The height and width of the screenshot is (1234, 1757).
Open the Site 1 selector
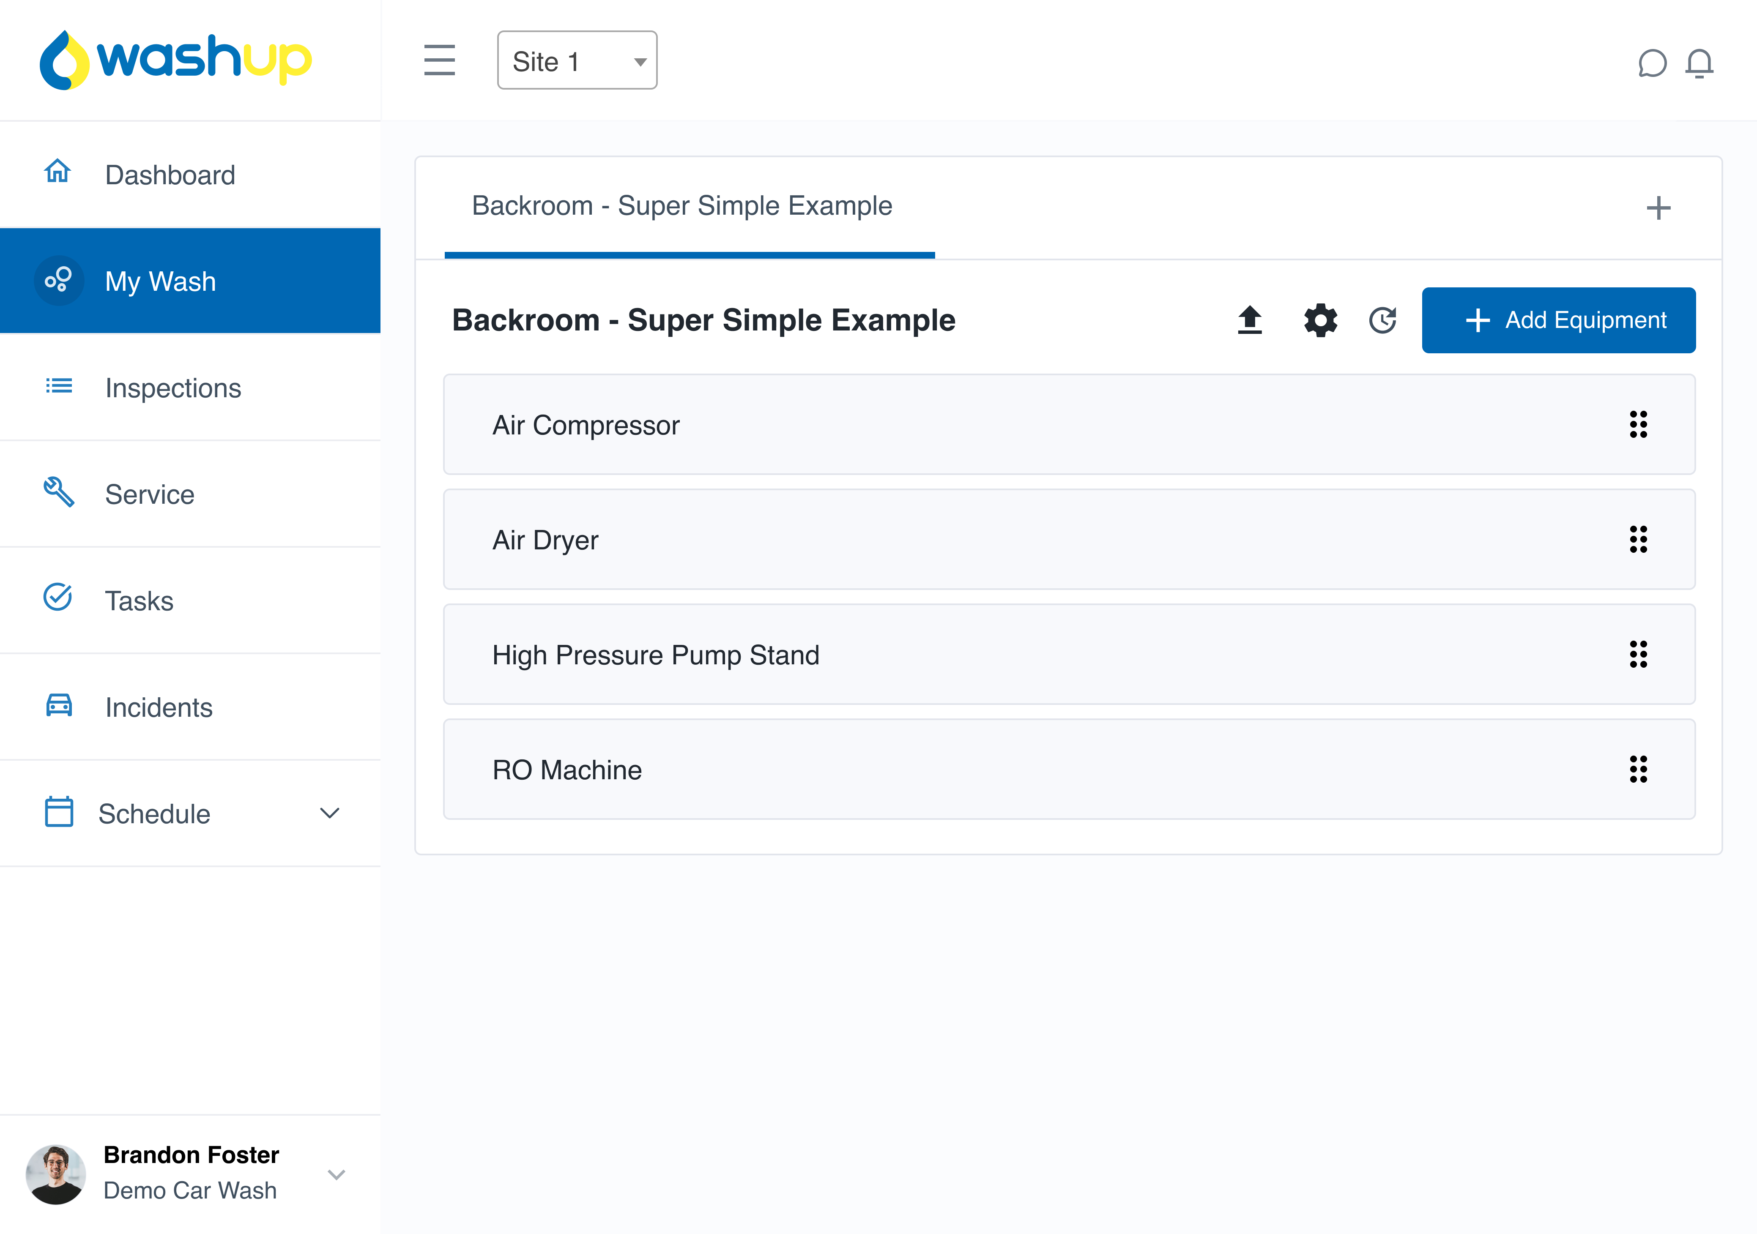(x=577, y=60)
